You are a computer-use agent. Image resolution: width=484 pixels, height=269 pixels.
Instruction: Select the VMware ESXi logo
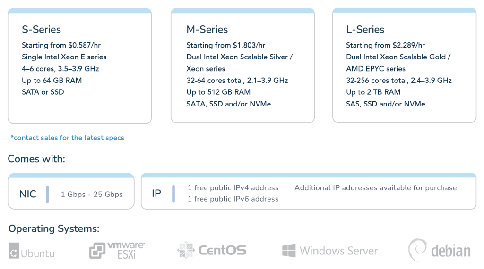pos(117,250)
